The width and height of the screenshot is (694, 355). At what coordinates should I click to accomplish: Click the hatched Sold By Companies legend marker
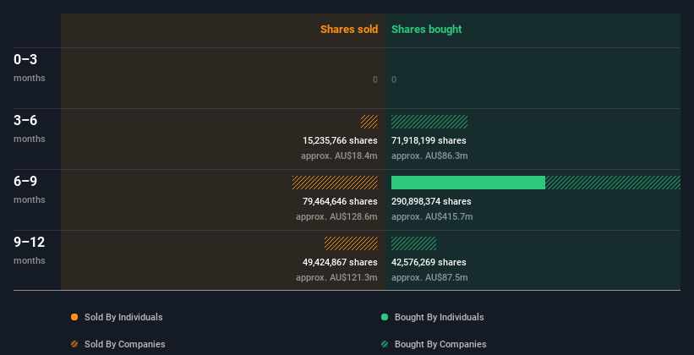point(74,344)
